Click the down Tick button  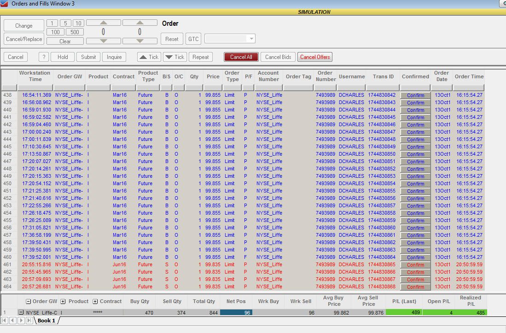click(175, 57)
